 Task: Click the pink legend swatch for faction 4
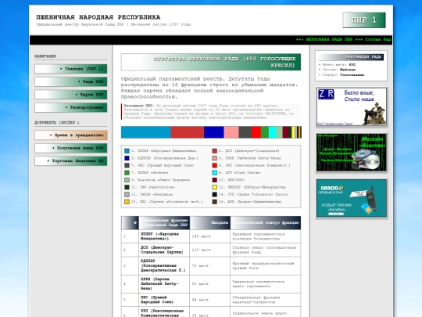click(x=214, y=158)
